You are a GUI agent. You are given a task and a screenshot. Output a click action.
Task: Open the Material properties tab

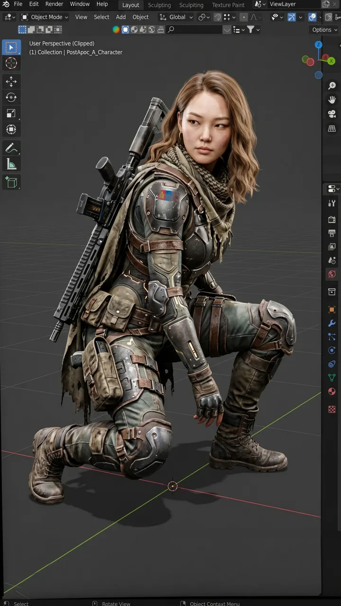tap(332, 392)
